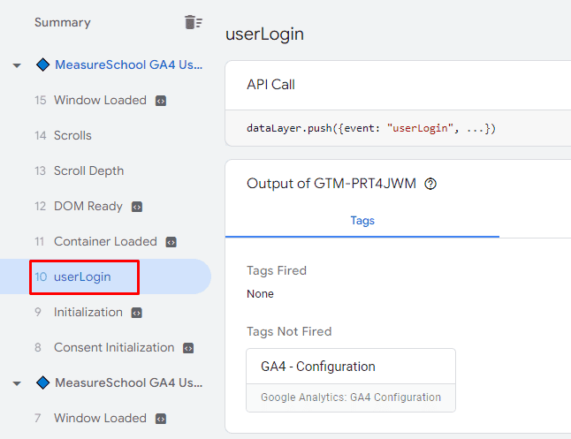The image size is (571, 439).
Task: Click code icon next to Consent Initialization
Action: (x=188, y=348)
